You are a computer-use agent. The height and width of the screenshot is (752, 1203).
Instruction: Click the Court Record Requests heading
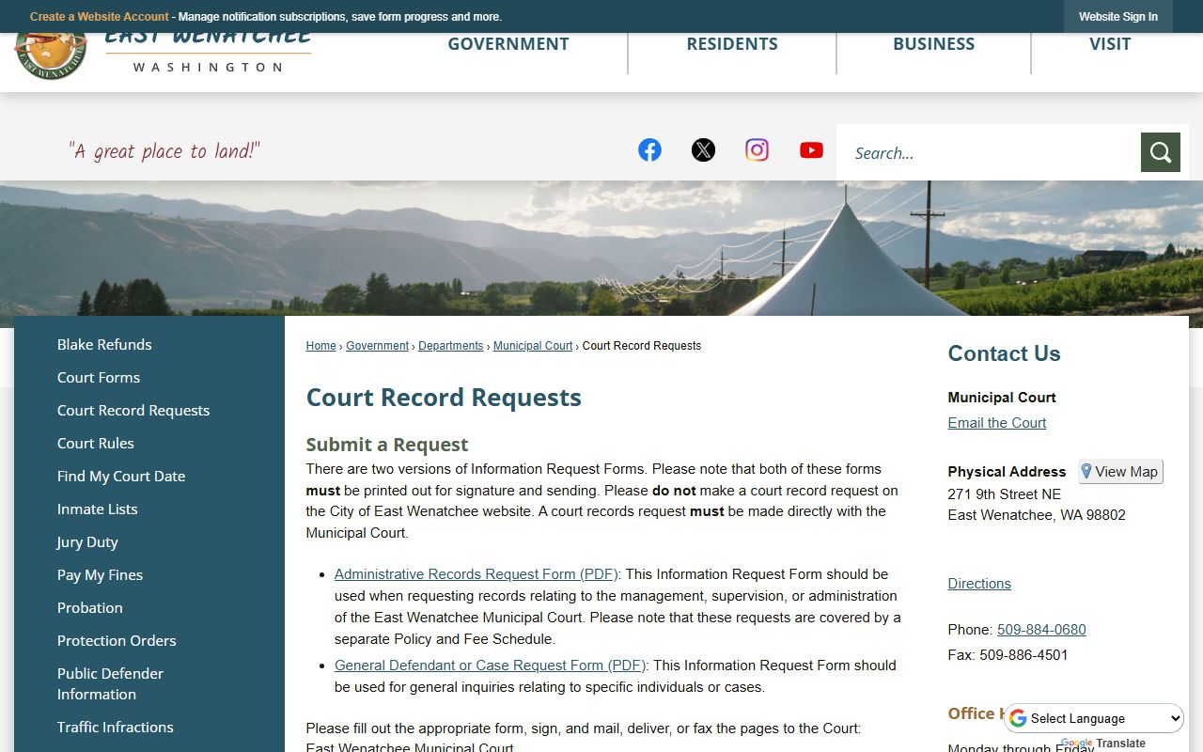click(x=444, y=397)
